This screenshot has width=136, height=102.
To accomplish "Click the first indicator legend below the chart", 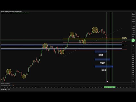I will point(6,83).
